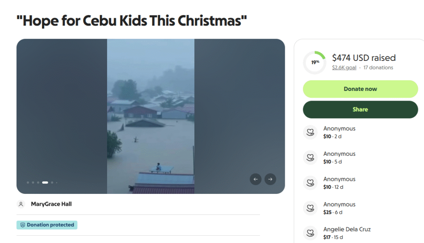Click heart icon beside $10 · 2 d donation

[x=310, y=132]
